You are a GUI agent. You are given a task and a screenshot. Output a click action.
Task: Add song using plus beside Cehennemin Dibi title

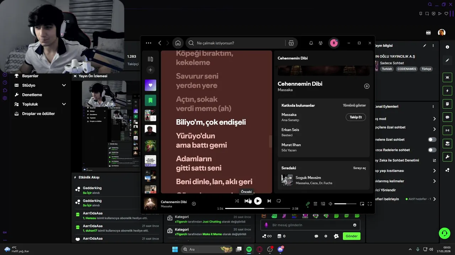click(367, 86)
